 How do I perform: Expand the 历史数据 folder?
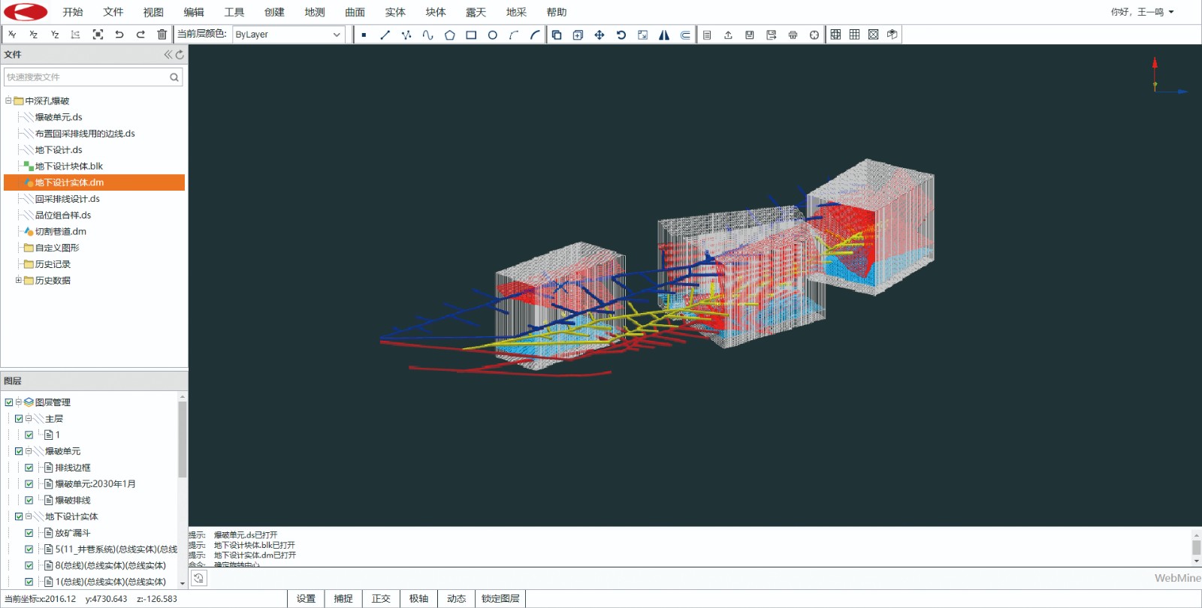[x=19, y=280]
